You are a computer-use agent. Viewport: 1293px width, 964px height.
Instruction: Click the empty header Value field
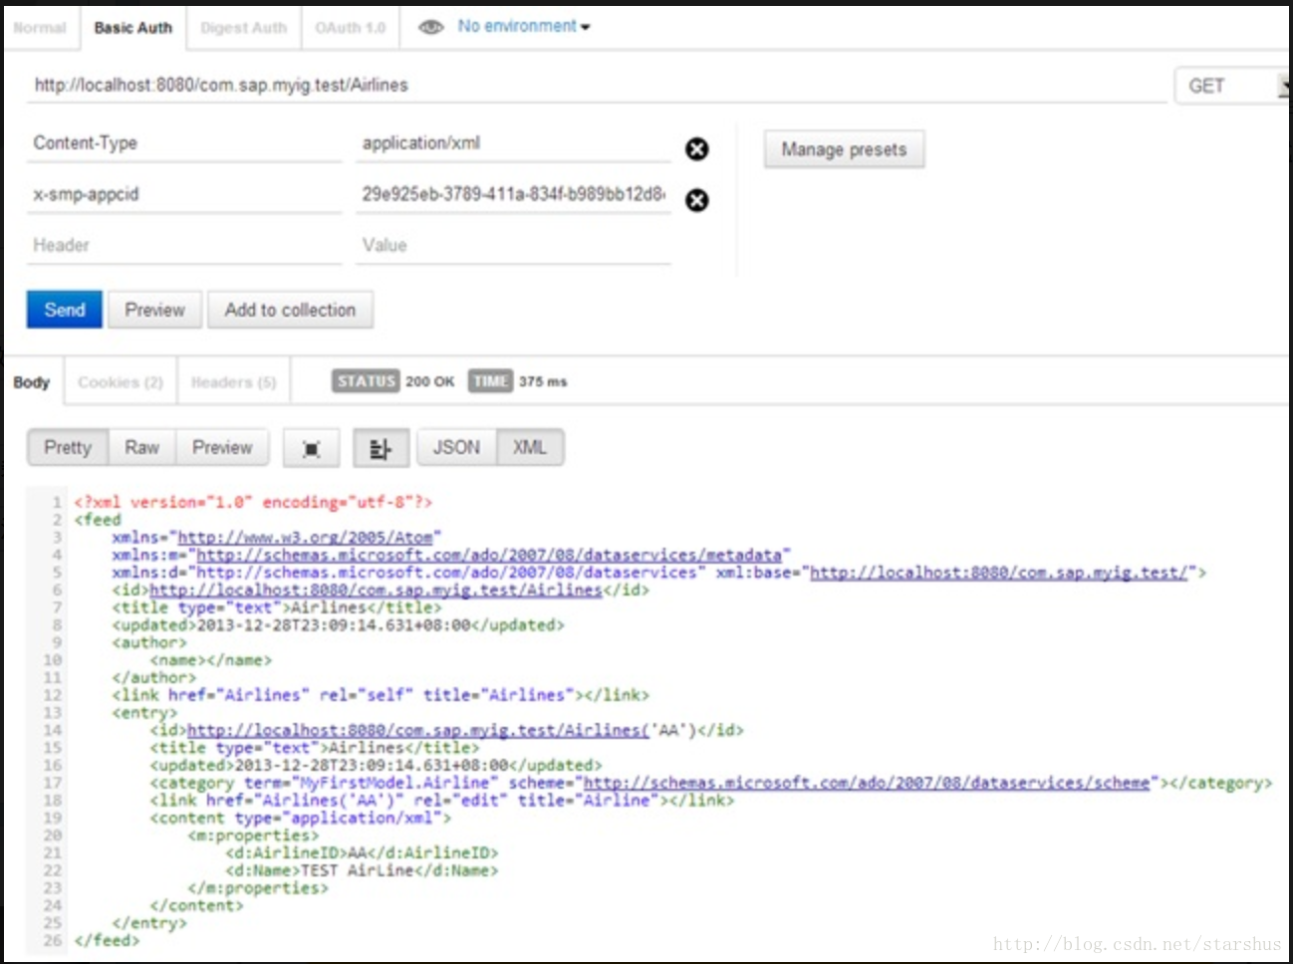[514, 245]
